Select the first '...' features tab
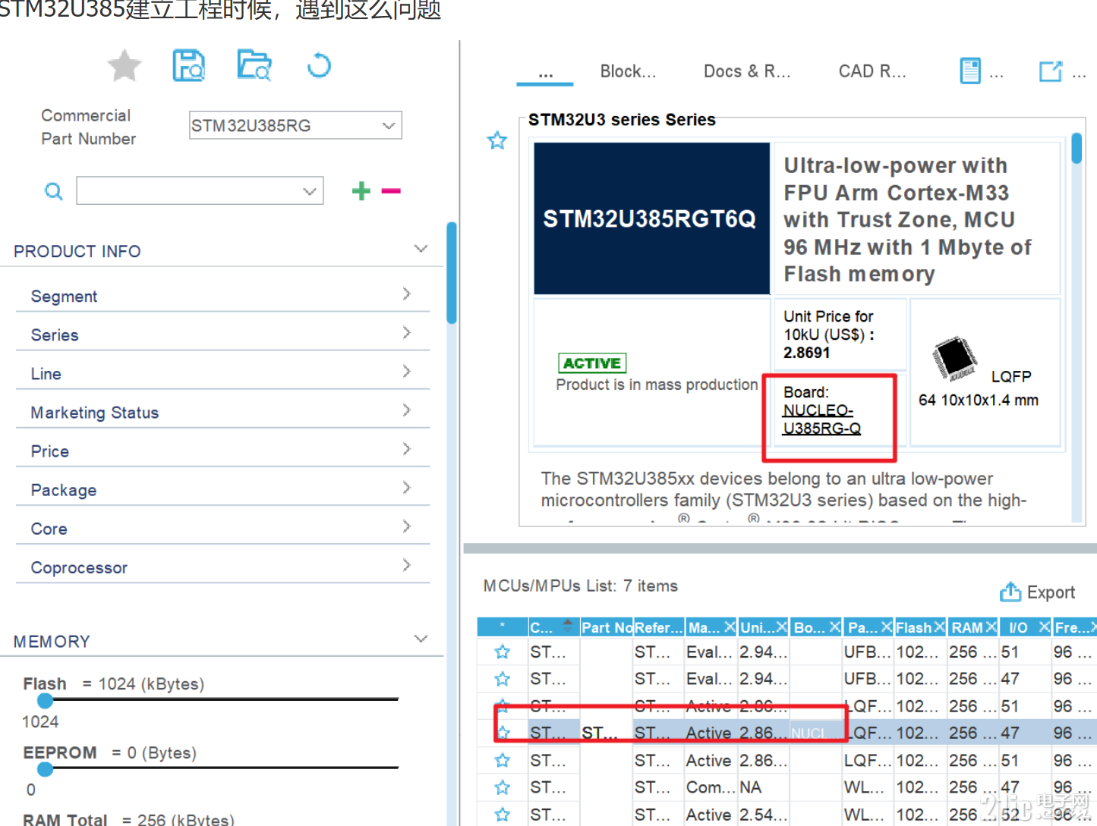The image size is (1097, 826). coord(545,73)
